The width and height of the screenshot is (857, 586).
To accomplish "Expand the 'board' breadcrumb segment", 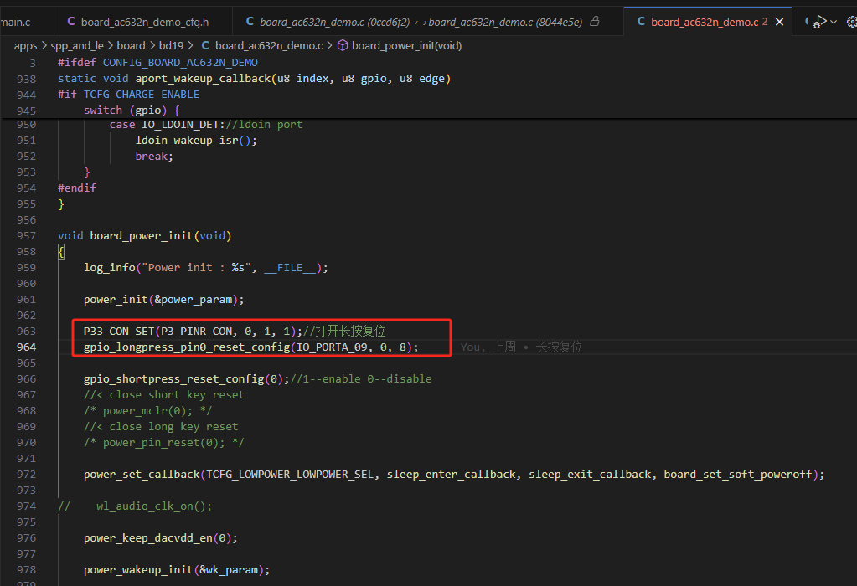I will click(132, 45).
